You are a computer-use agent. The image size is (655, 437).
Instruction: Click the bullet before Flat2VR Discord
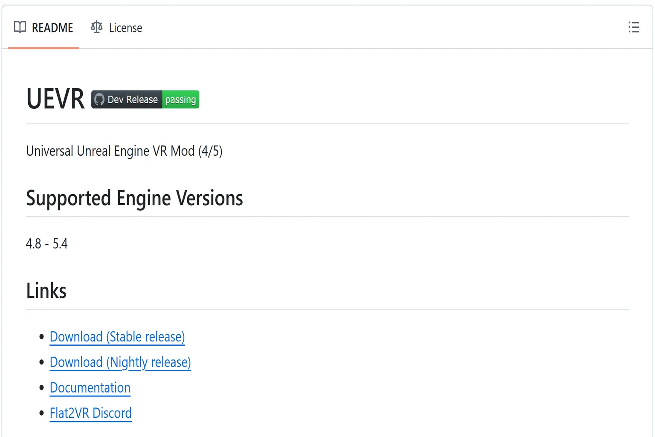(x=41, y=413)
